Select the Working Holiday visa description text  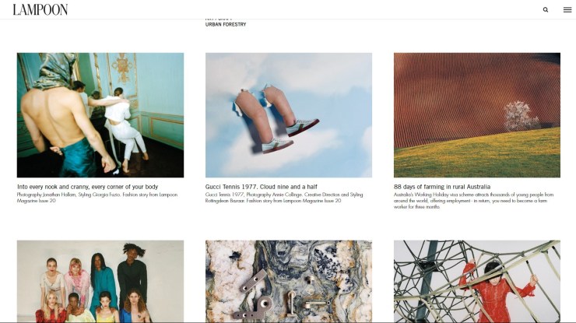(473, 201)
